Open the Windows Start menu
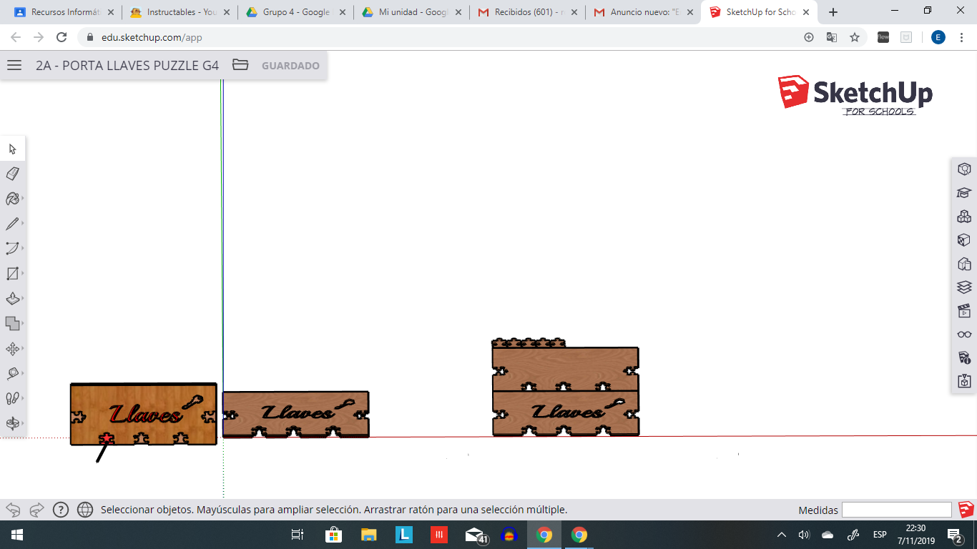 (16, 535)
